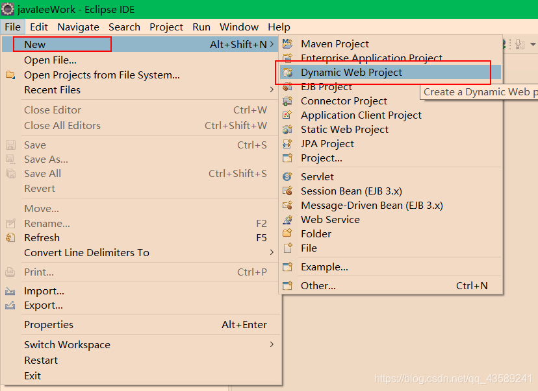Click the Open Projects folder icon
The width and height of the screenshot is (538, 391).
pos(10,75)
